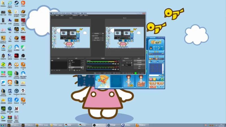Image resolution: width=226 pixels, height=127 pixels.
Task: Open the Help menu in OBS
Action: pos(86,16)
